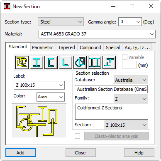Click the Elasto-plastic analysis button
The width and height of the screenshot is (161, 161).
[x=117, y=136]
